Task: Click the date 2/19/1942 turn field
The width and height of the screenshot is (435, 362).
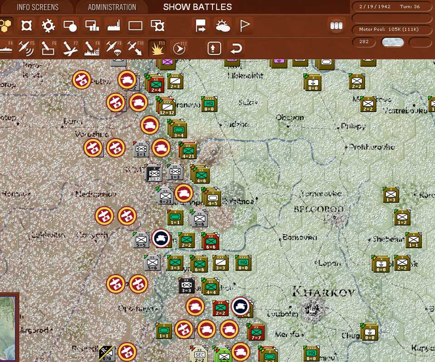Action: click(392, 6)
